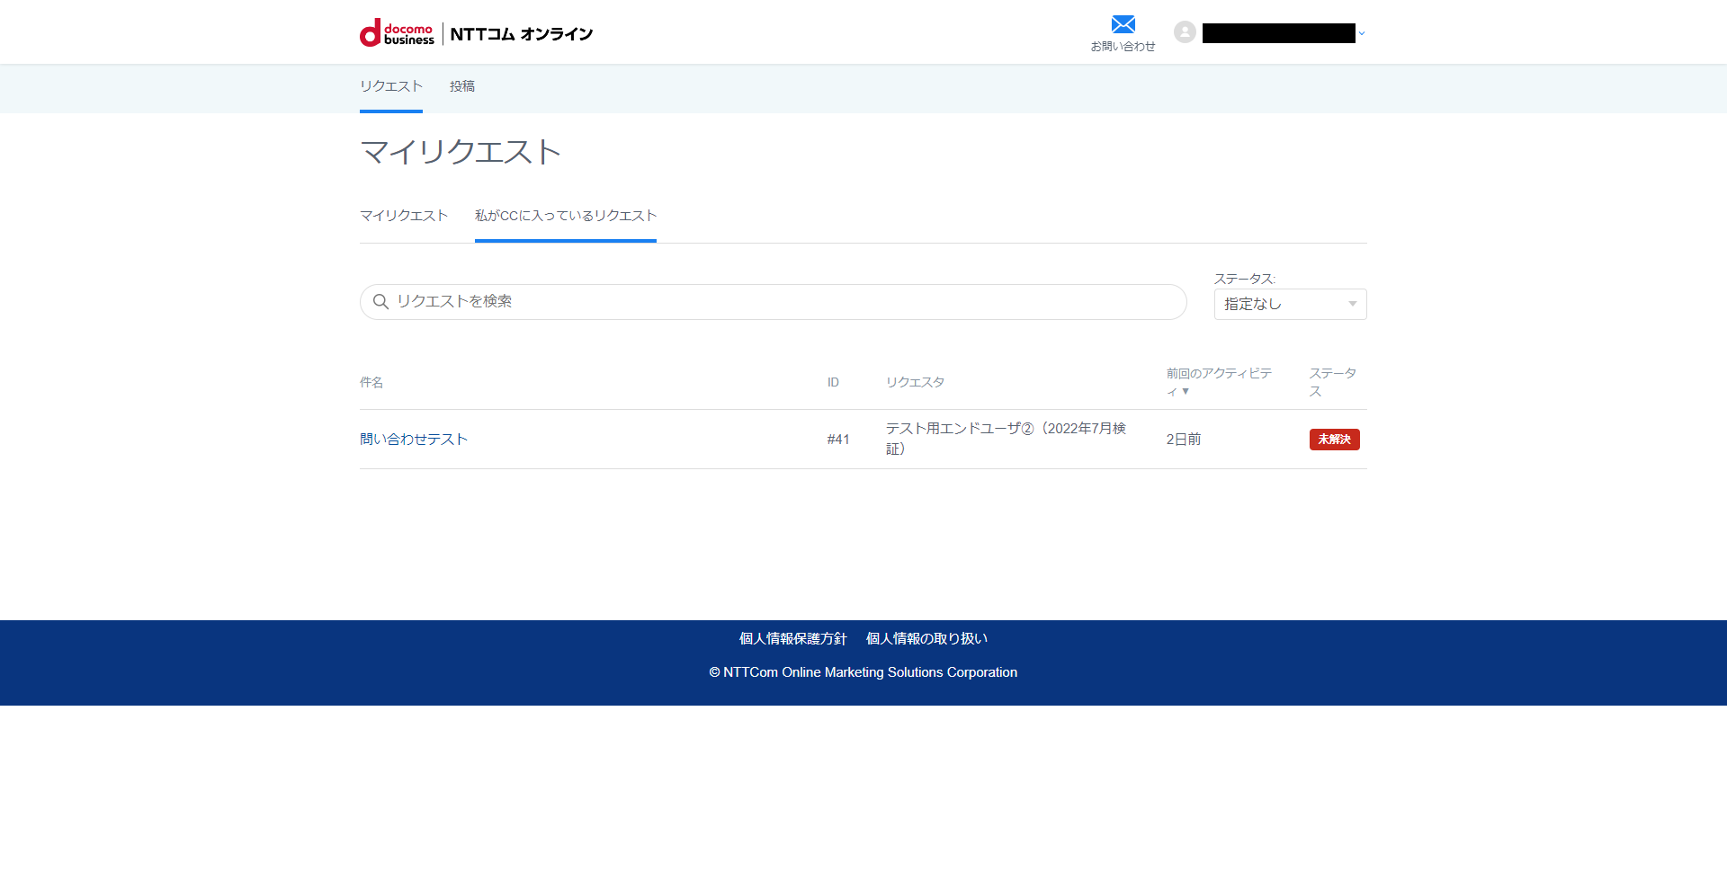Open the 問い合わせテスト request link
Image resolution: width=1727 pixels, height=871 pixels.
pyautogui.click(x=414, y=440)
